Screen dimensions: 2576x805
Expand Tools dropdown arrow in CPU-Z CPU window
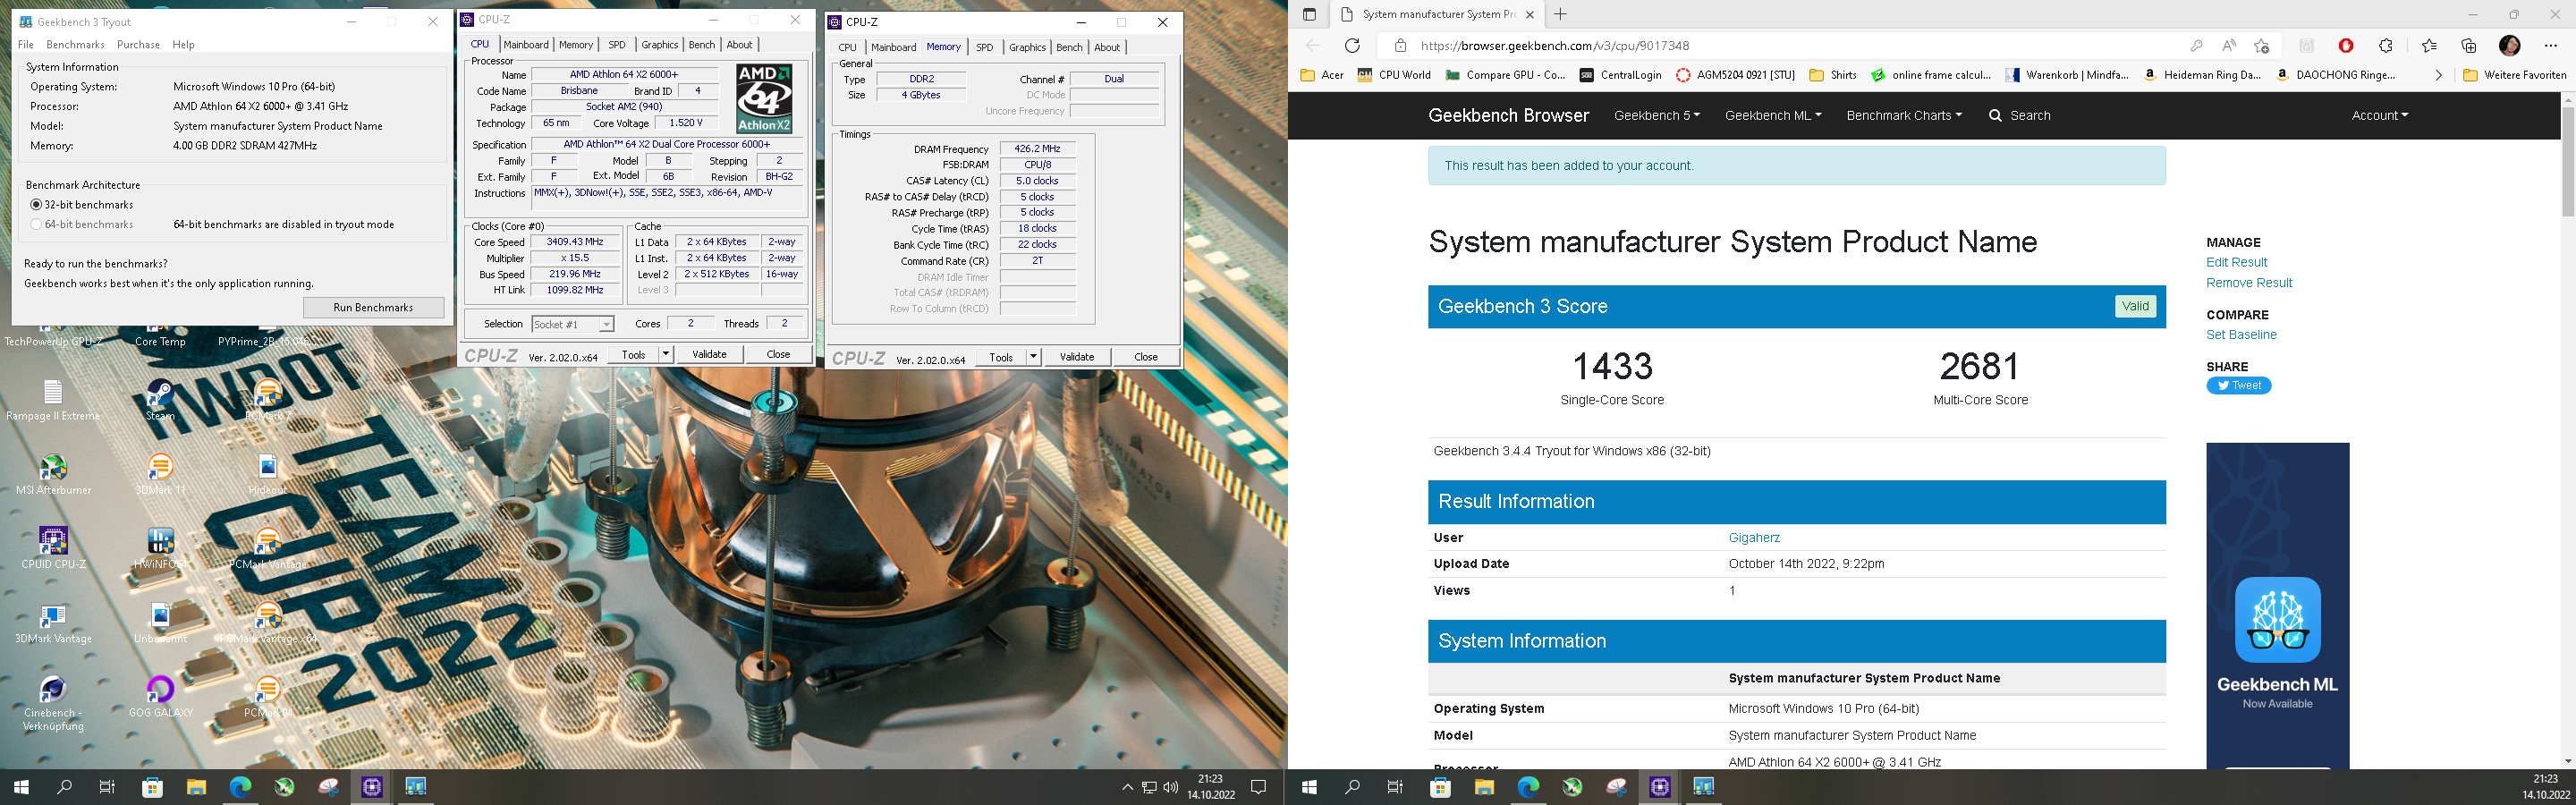pyautogui.click(x=665, y=354)
